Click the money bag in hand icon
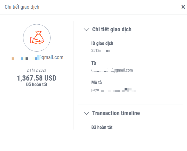This screenshot has height=151, width=187. [37, 38]
